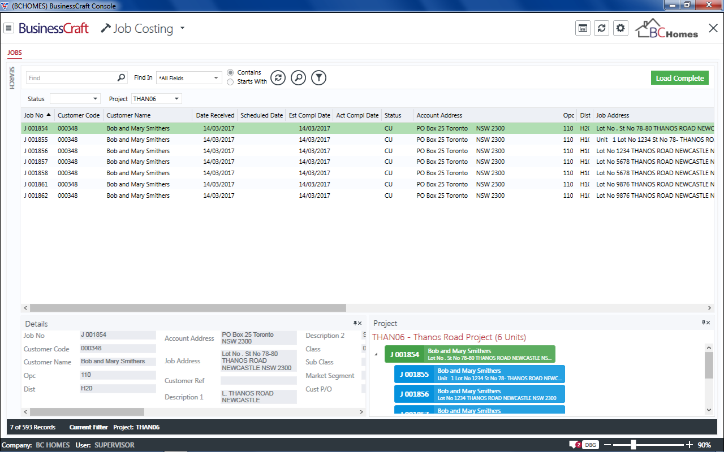The image size is (724, 452).
Task: Click the BC Homes logo
Action: pos(666,29)
